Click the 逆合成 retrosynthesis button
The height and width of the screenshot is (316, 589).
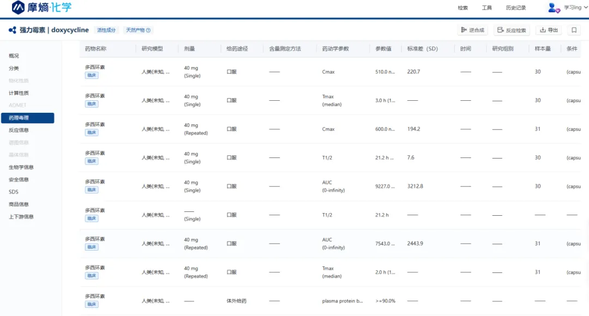(x=472, y=30)
